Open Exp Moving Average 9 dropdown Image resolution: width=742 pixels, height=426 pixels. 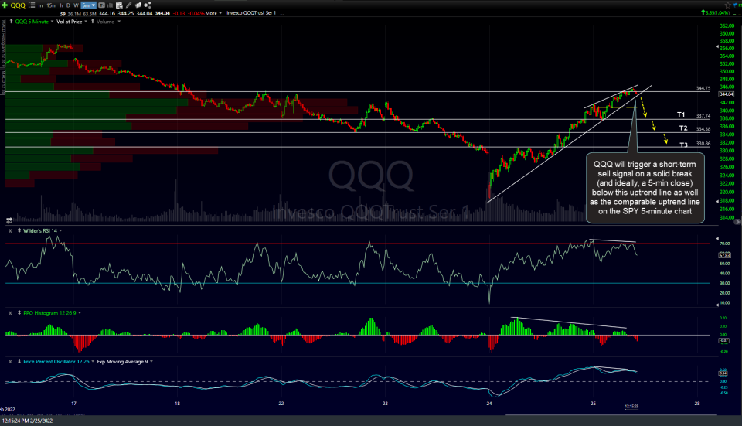pyautogui.click(x=151, y=362)
